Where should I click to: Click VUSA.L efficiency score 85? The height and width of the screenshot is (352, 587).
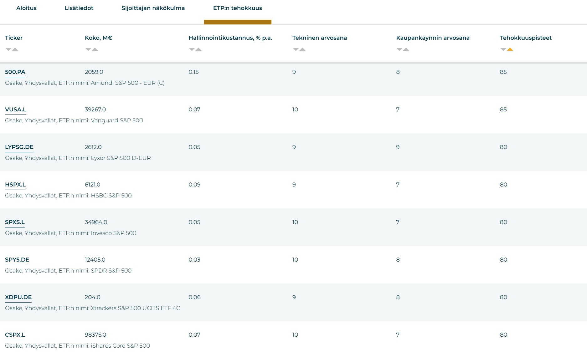(x=503, y=110)
